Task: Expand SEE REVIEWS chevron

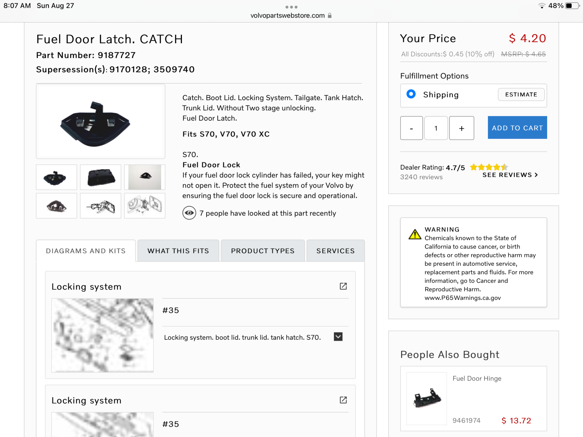Action: (x=536, y=175)
